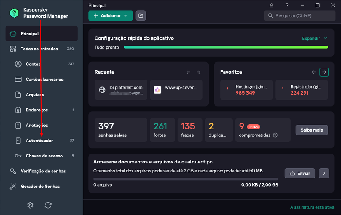341x215 pixels.
Task: Open arrow button next to Enviar
Action: 324,173
